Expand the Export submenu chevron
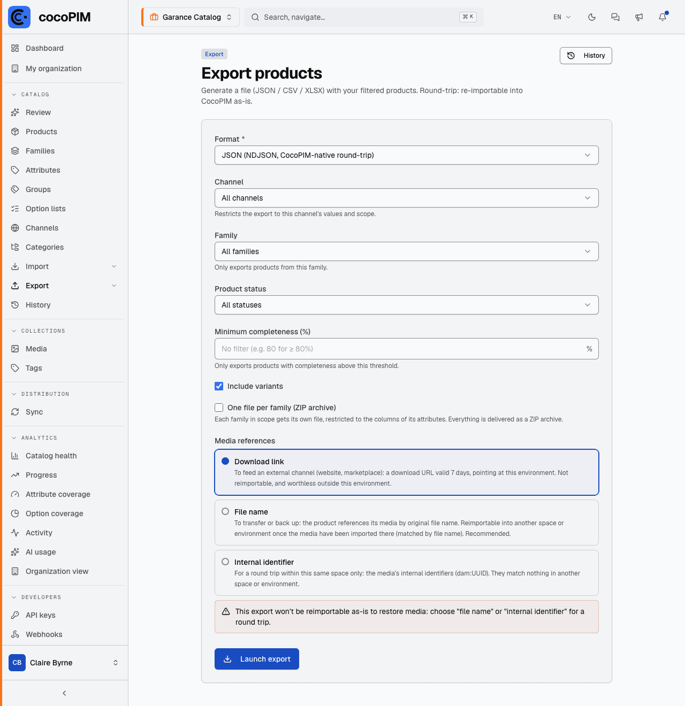 [x=114, y=286]
